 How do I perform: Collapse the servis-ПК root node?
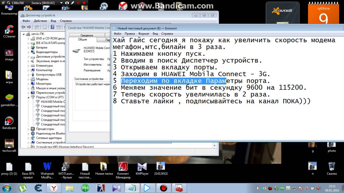[x=24, y=34]
